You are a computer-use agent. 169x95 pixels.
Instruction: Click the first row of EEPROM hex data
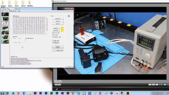29,17
